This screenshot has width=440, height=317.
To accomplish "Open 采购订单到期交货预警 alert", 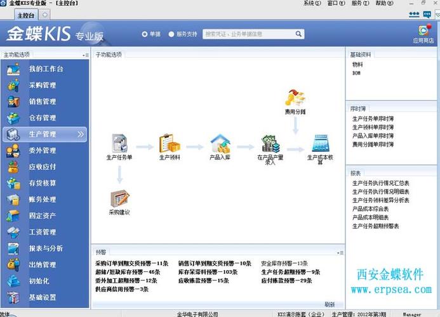I will click(x=131, y=264).
